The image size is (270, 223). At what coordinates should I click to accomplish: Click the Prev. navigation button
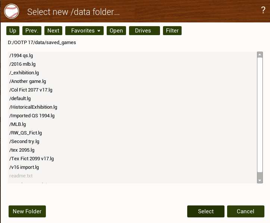32,31
